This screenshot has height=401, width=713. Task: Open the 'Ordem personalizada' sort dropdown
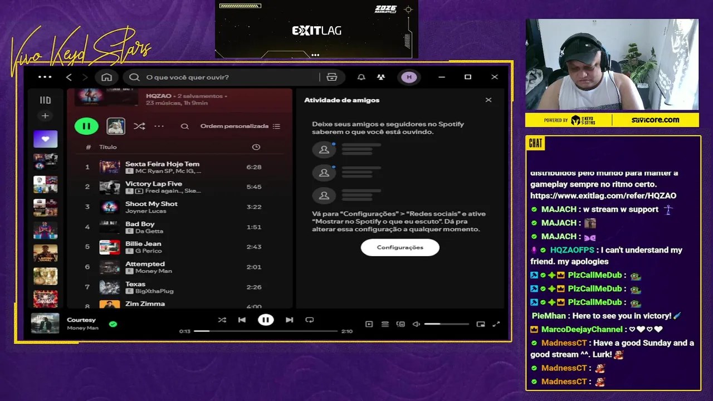coord(240,126)
